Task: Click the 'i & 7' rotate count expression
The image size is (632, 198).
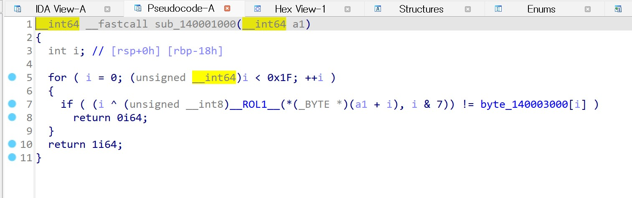Action: click(x=427, y=104)
